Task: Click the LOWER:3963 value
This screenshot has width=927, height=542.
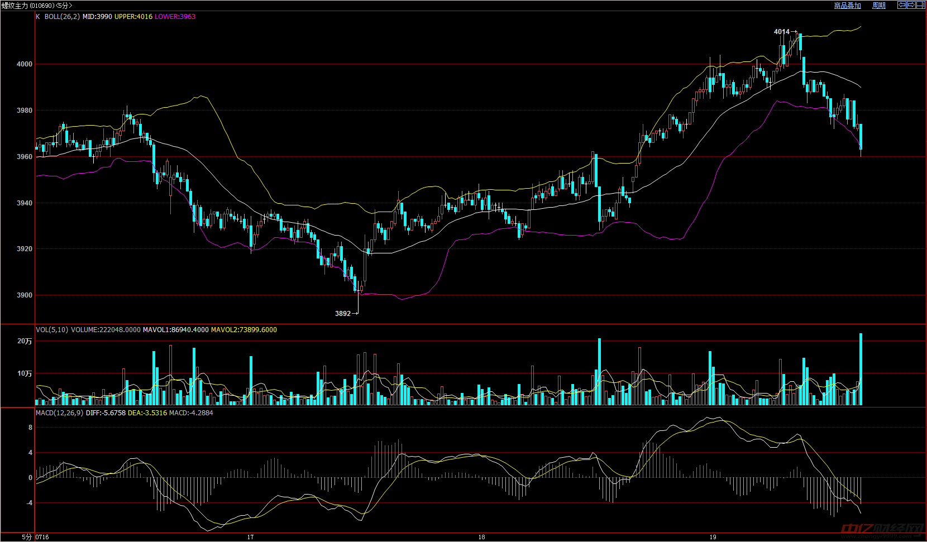Action: point(175,17)
